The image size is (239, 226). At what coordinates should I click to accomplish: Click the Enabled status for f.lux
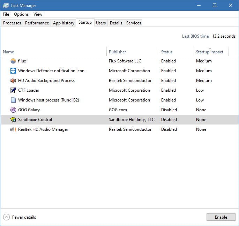[169, 61]
